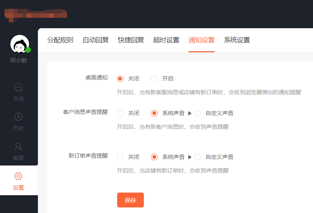313x213 pixels.
Task: Select 开启 for 桌面通知
Action: 154,79
